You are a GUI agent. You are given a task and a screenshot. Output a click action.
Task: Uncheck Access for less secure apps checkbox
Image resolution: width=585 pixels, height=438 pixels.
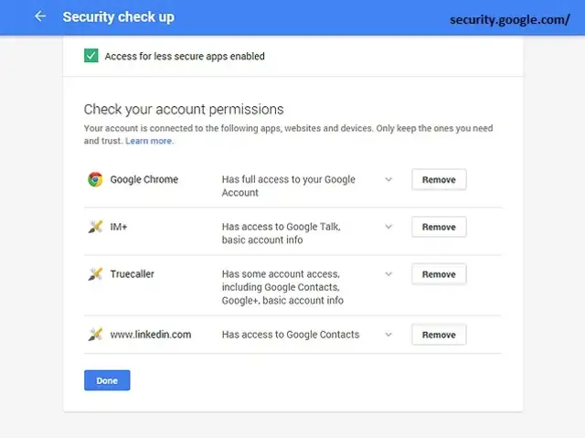pyautogui.click(x=91, y=56)
